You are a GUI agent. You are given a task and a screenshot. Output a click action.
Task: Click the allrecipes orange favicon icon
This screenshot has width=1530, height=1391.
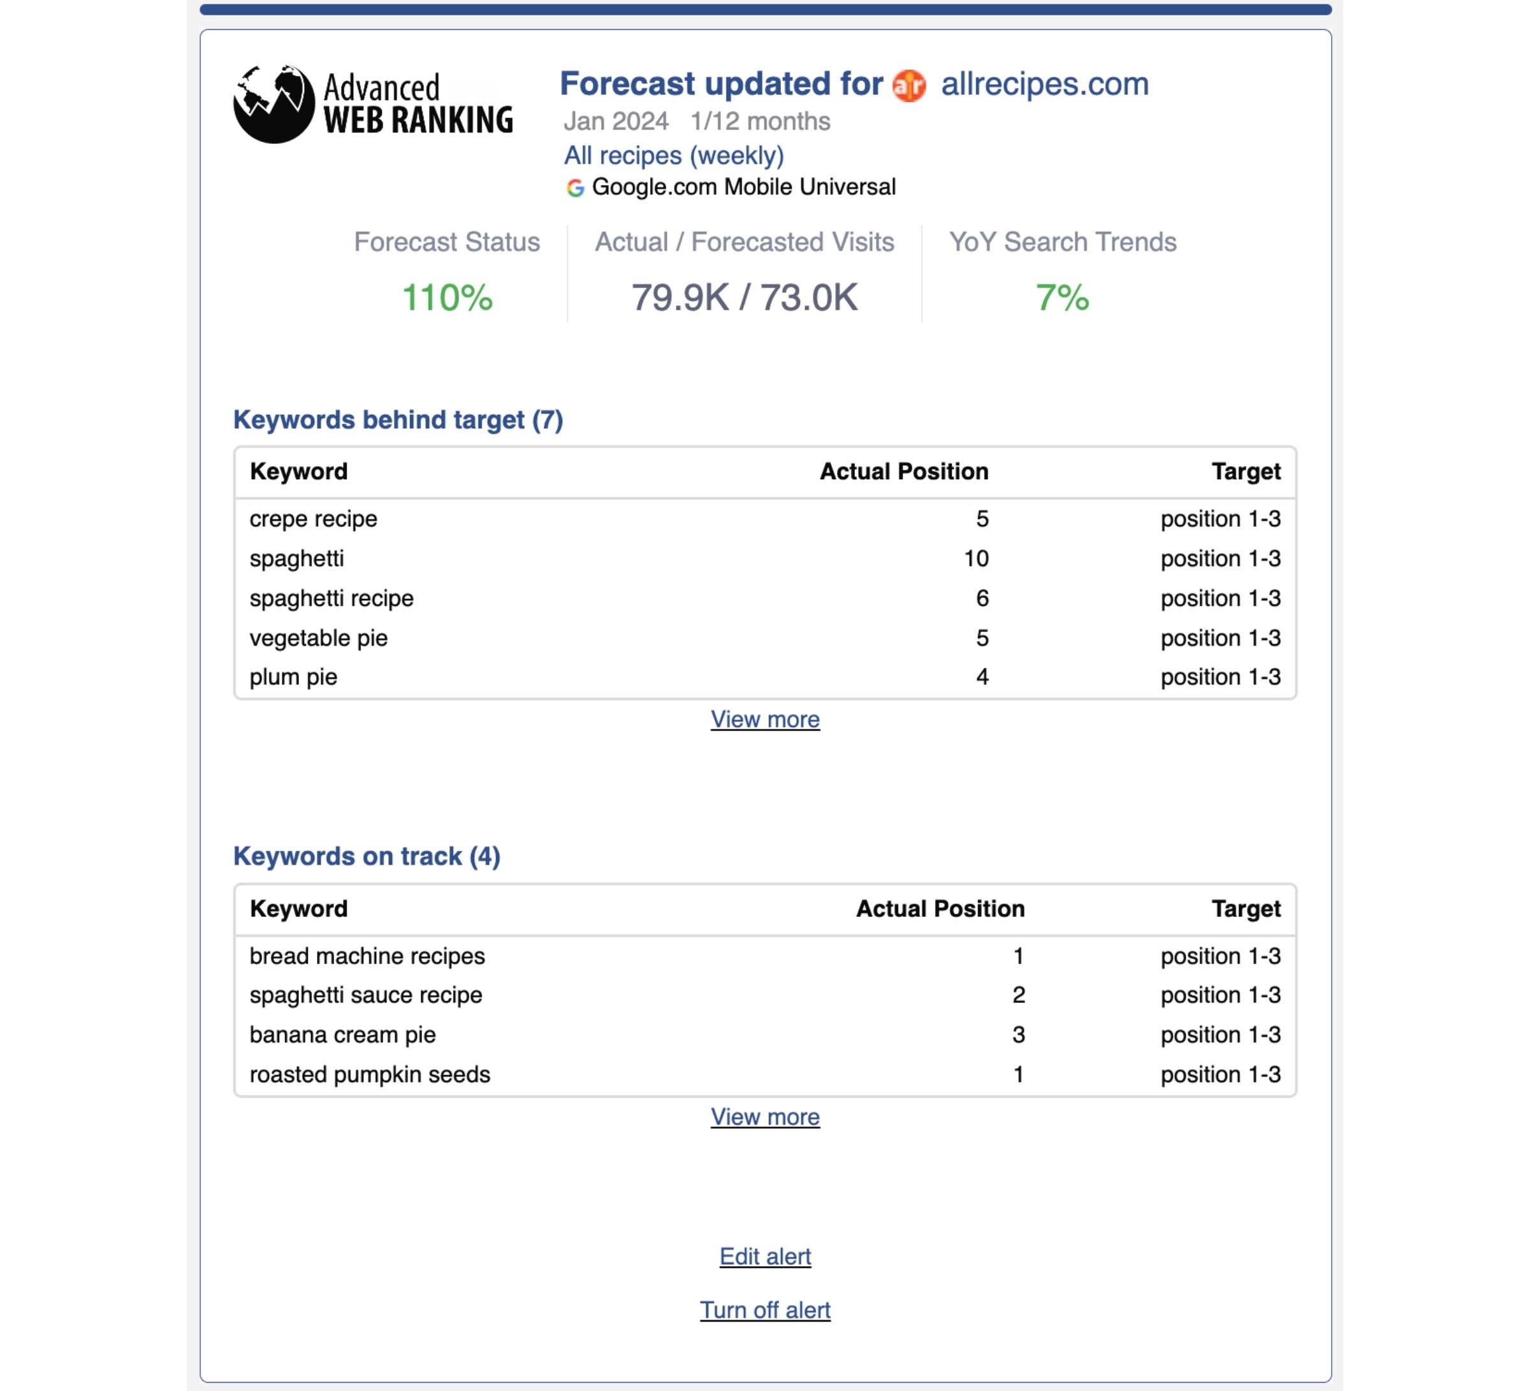point(908,86)
